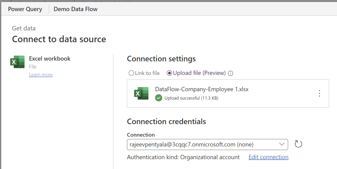Select the Link to file radio option
Image resolution: width=337 pixels, height=169 pixels.
(x=132, y=73)
